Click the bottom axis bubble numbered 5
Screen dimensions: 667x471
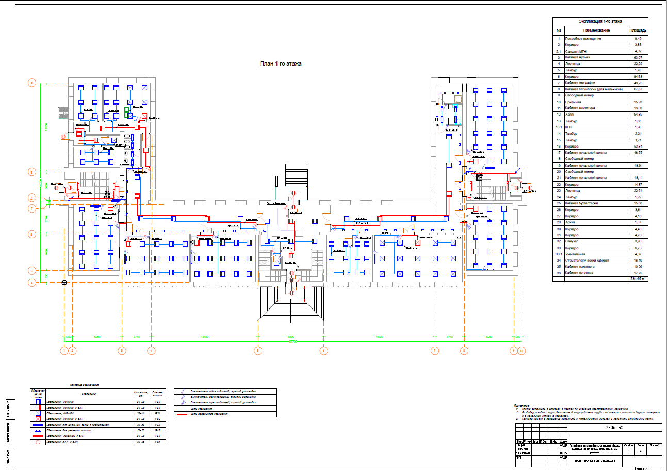pyautogui.click(x=257, y=351)
